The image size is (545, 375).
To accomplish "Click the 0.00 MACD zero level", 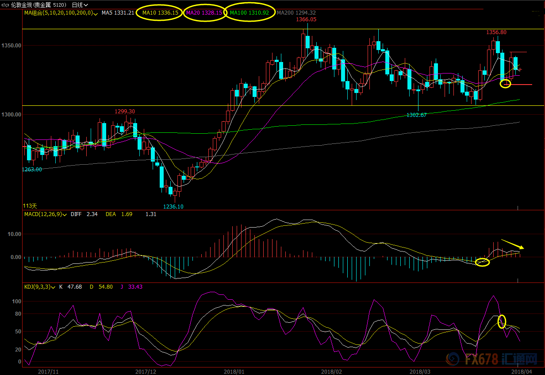I will (x=16, y=257).
